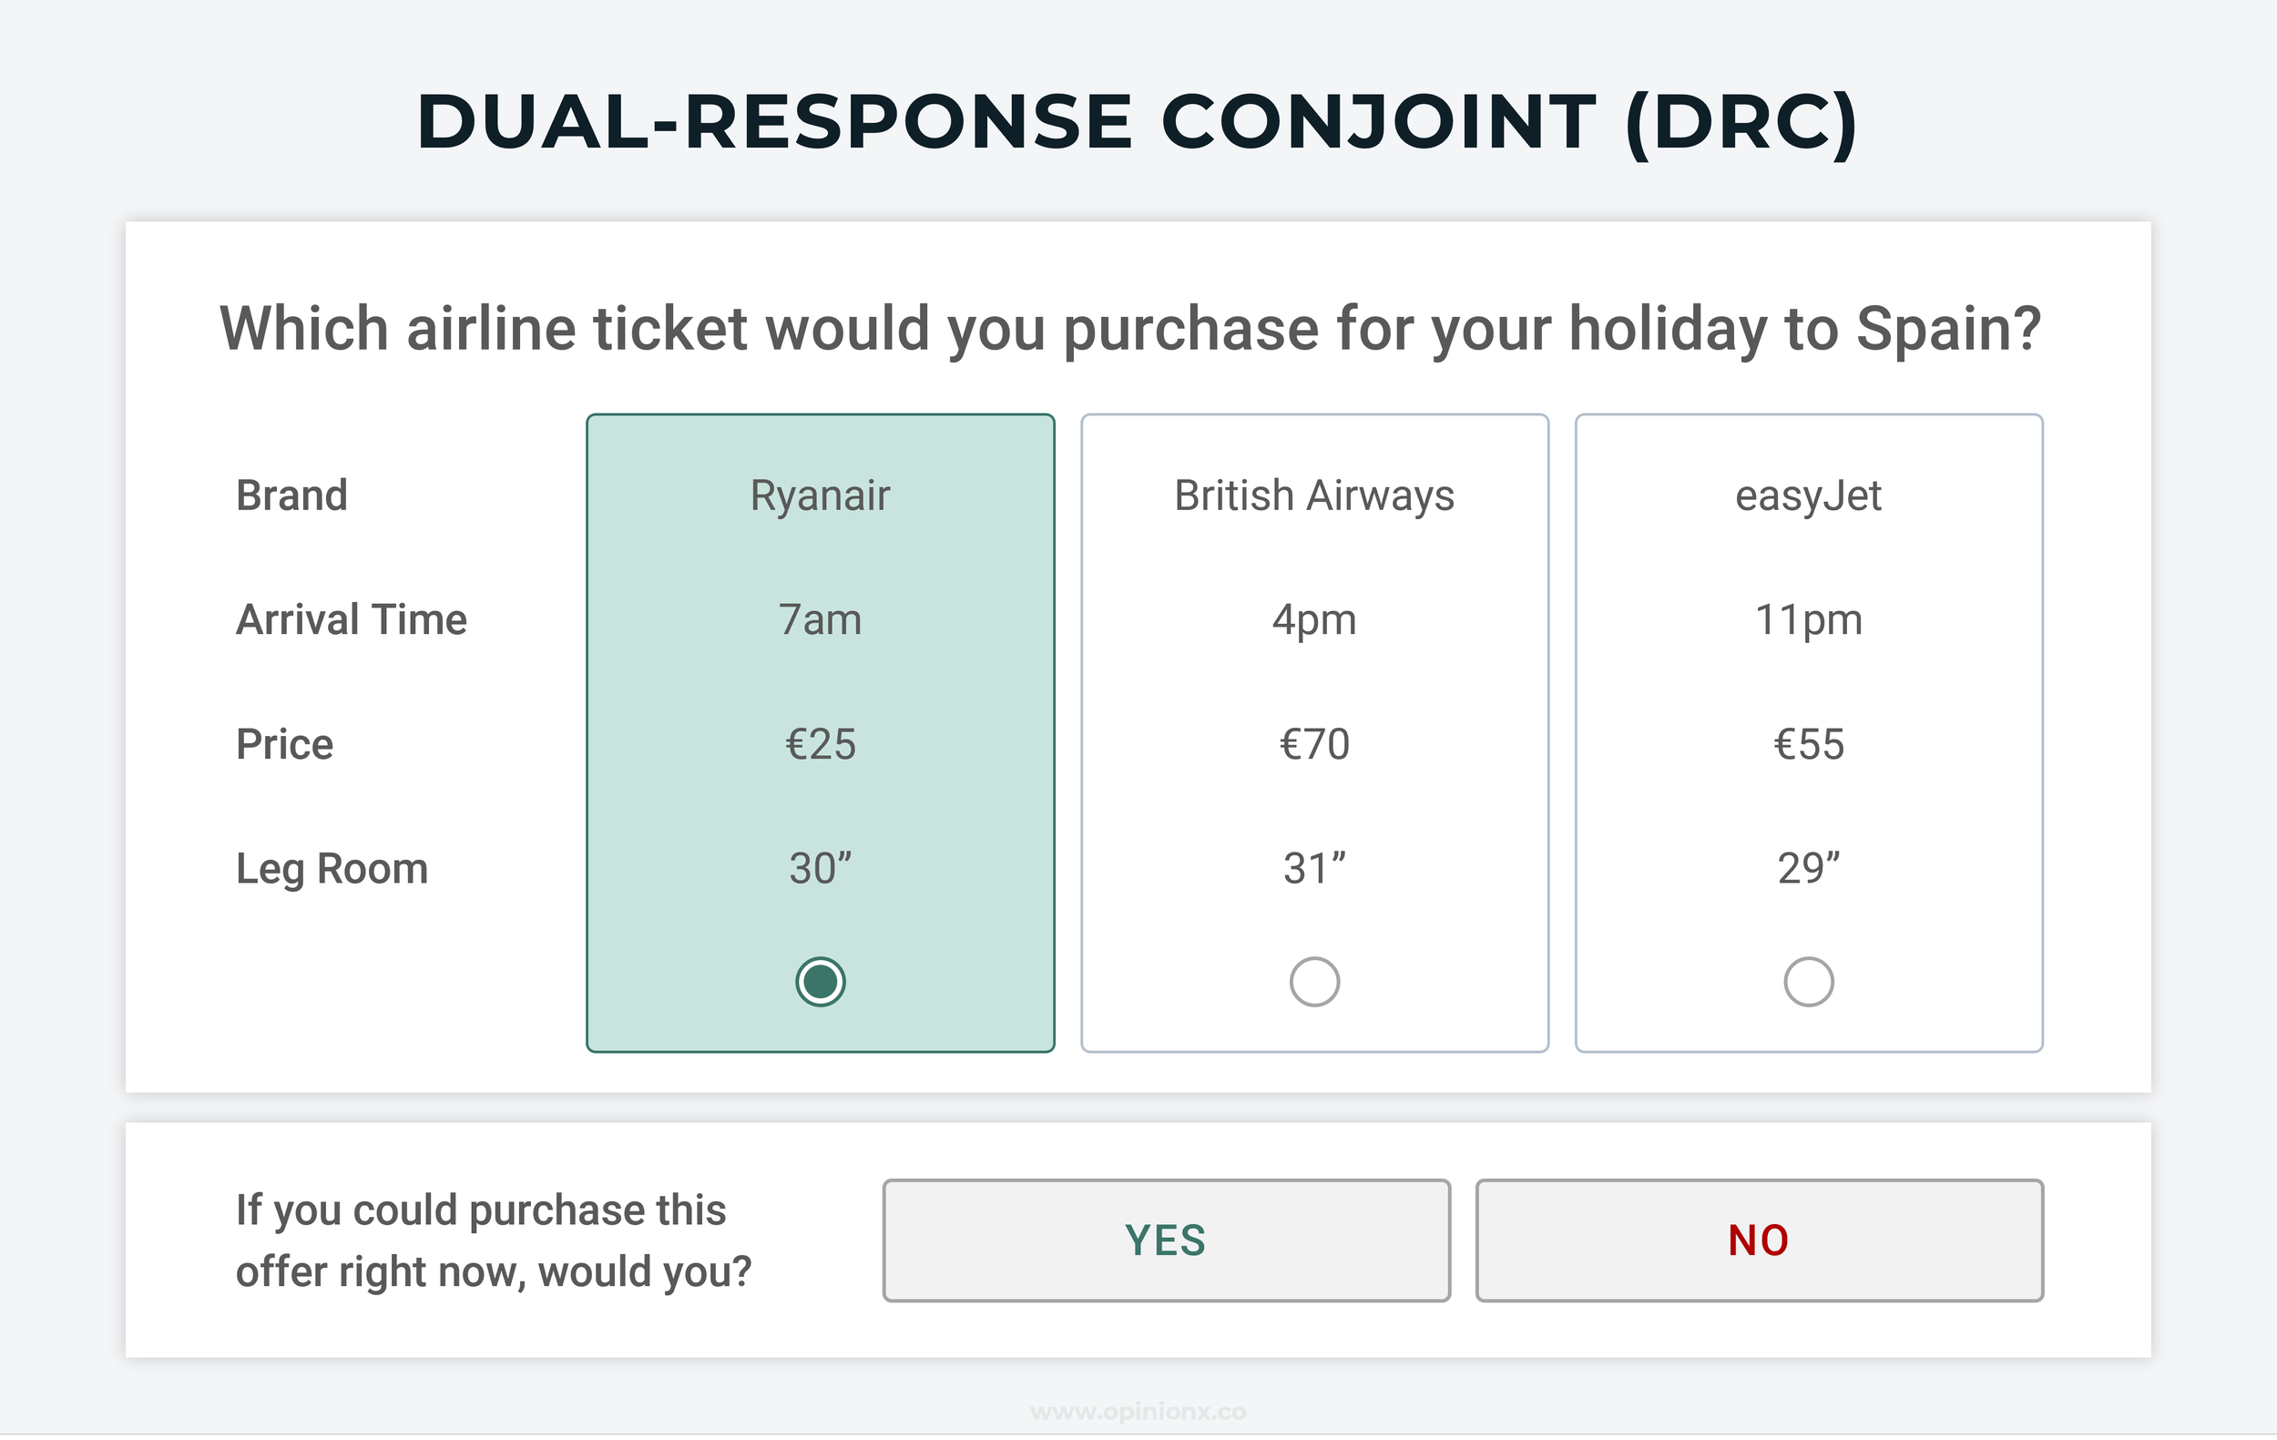The height and width of the screenshot is (1440, 2277).
Task: Click the 4pm arrival time
Action: pos(1314,620)
